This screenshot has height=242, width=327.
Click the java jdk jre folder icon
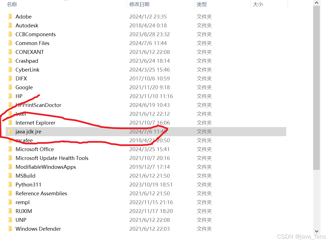coord(10,131)
